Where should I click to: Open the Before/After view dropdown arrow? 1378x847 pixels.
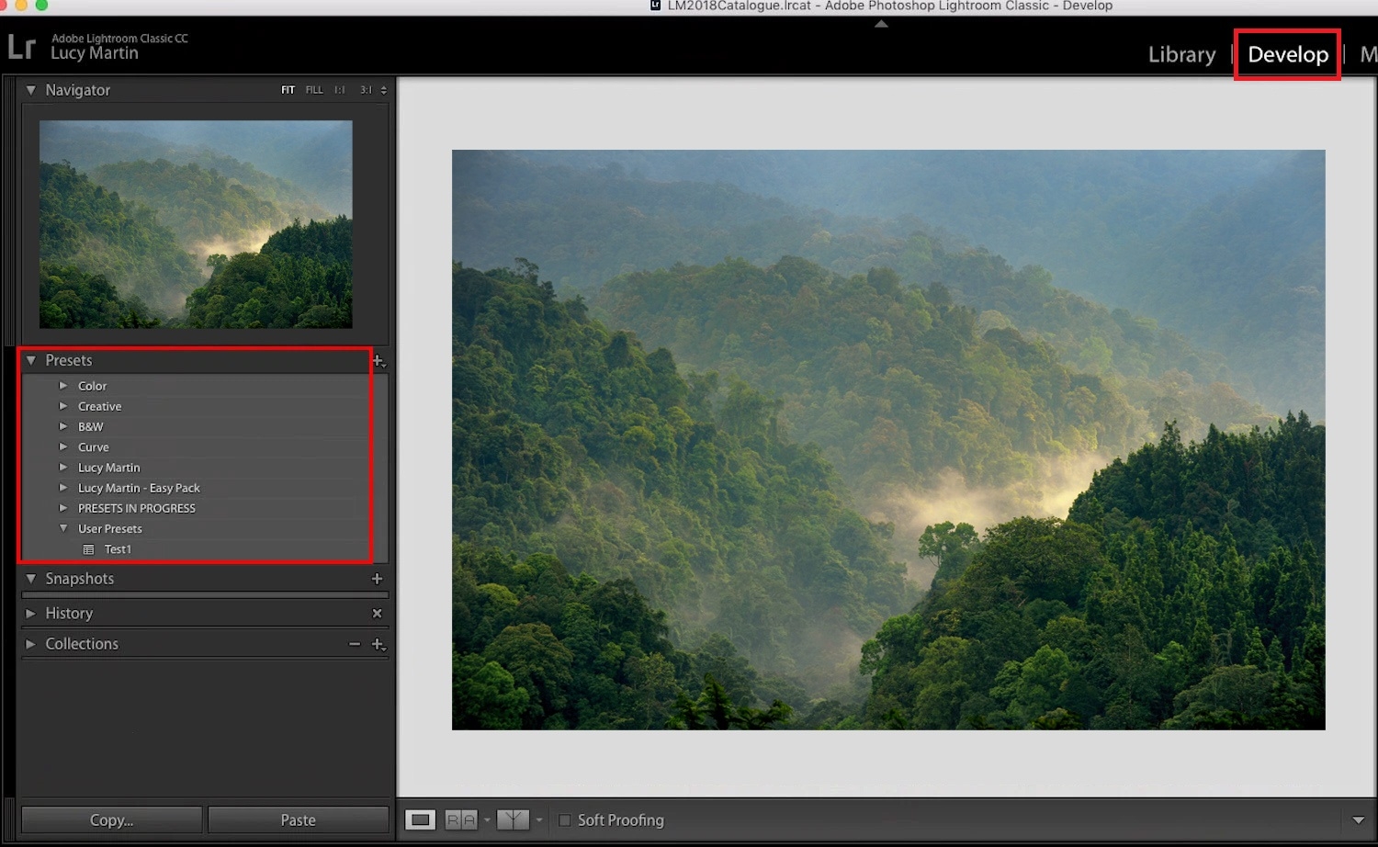coord(538,819)
